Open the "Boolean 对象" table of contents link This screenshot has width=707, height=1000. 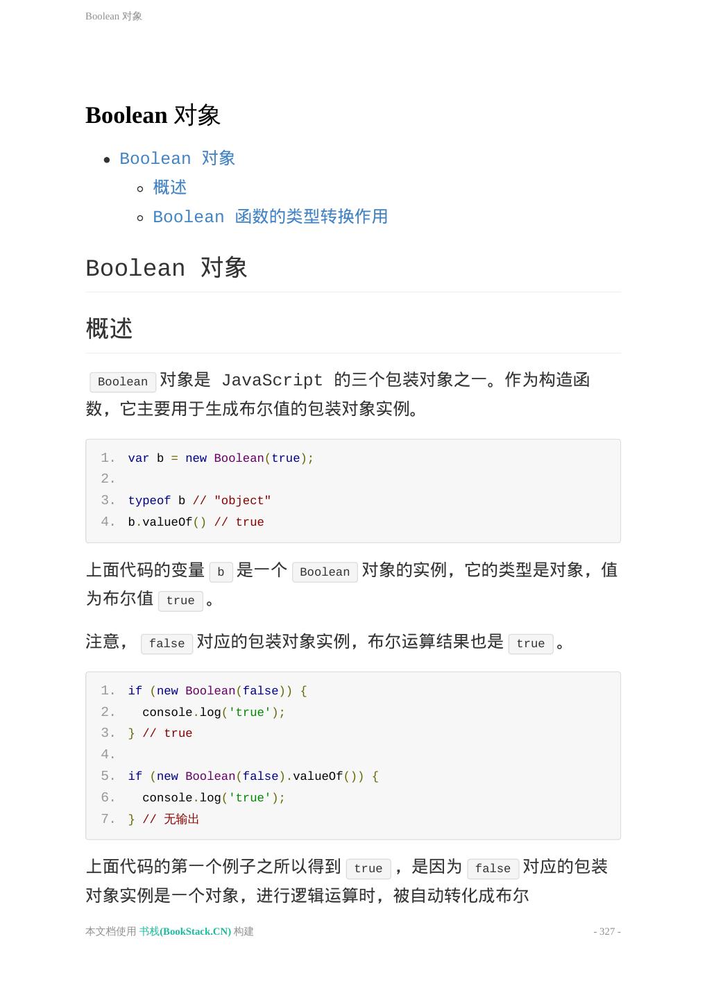click(177, 159)
